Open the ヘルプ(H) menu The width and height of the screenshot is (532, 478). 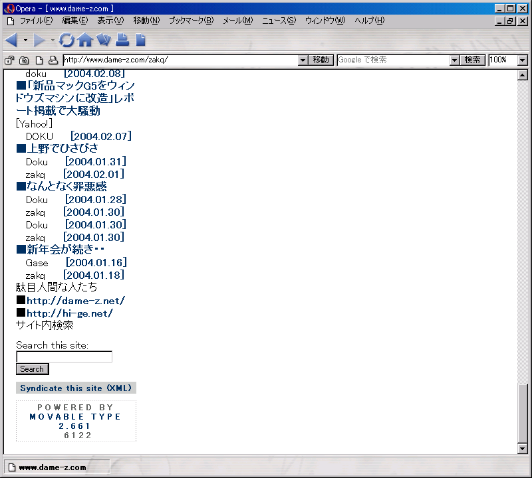click(370, 21)
